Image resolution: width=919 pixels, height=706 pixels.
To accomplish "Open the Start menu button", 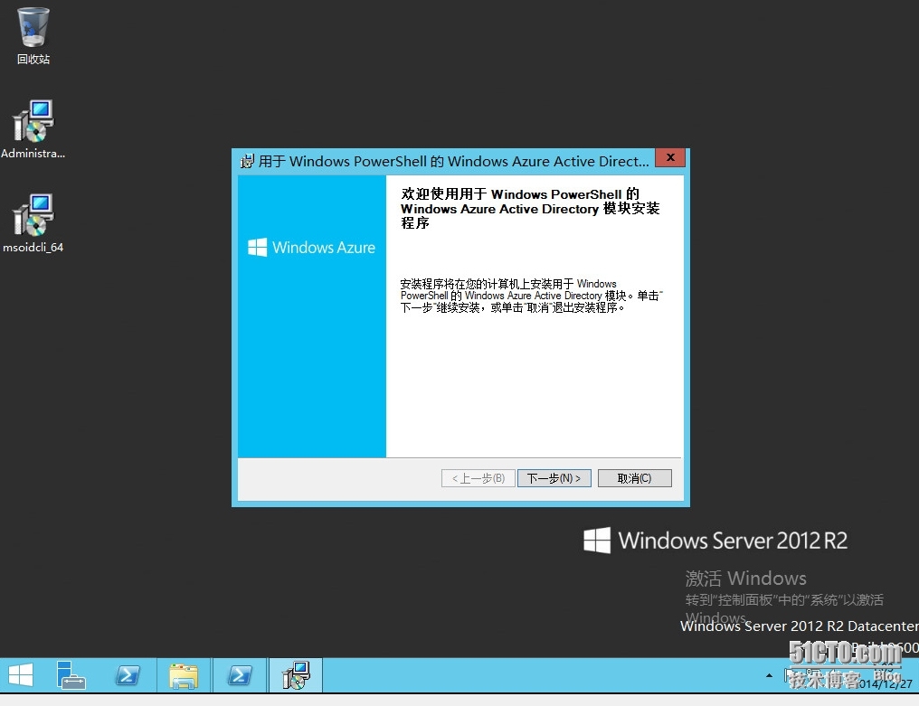I will [21, 675].
